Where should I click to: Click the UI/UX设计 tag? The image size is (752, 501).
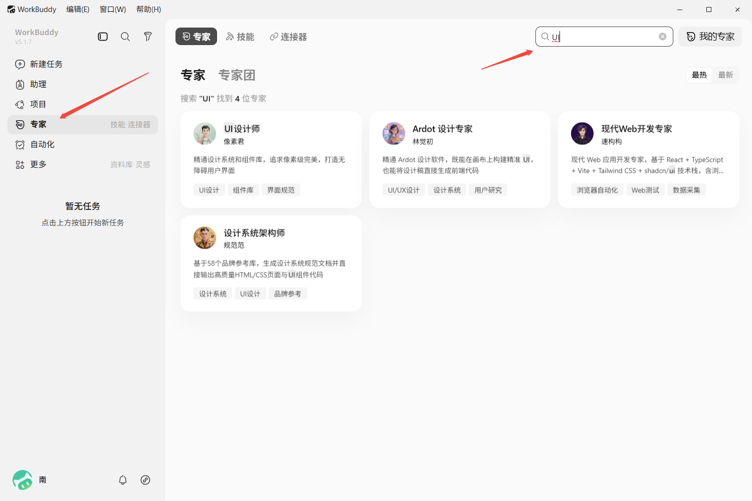(x=404, y=190)
